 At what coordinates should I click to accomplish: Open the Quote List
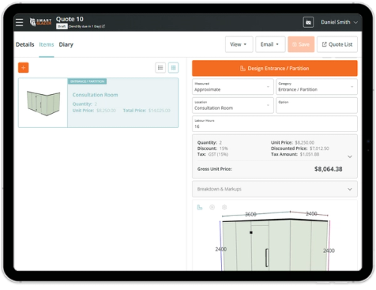(x=337, y=44)
